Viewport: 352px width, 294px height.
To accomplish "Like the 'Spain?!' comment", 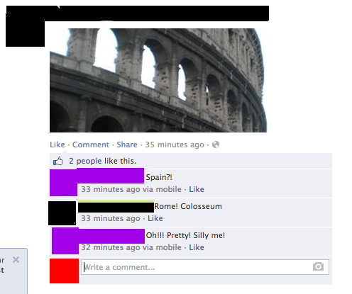I will [x=197, y=189].
